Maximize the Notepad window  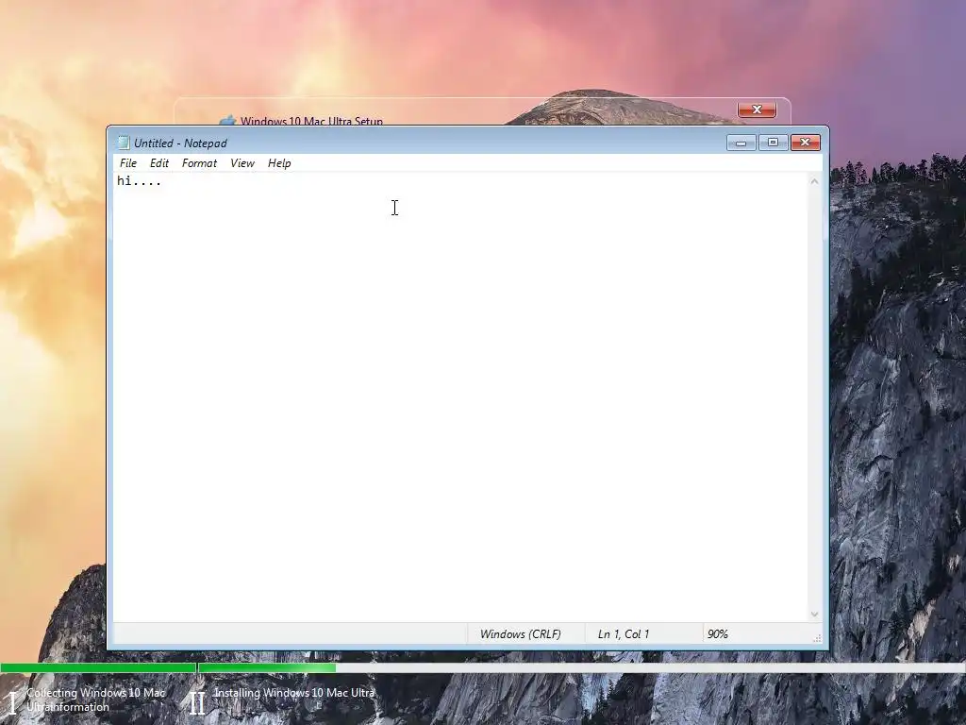pyautogui.click(x=773, y=143)
